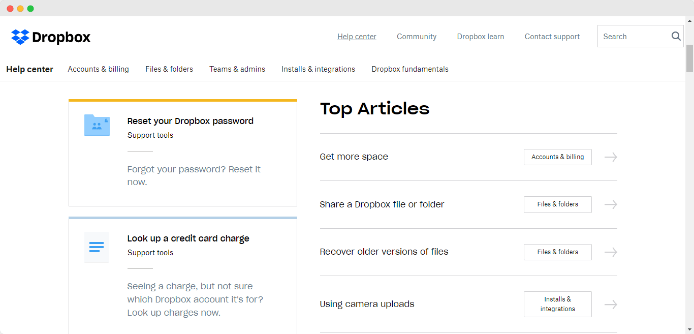The width and height of the screenshot is (694, 334).
Task: Open Dropbox learn
Action: [480, 36]
